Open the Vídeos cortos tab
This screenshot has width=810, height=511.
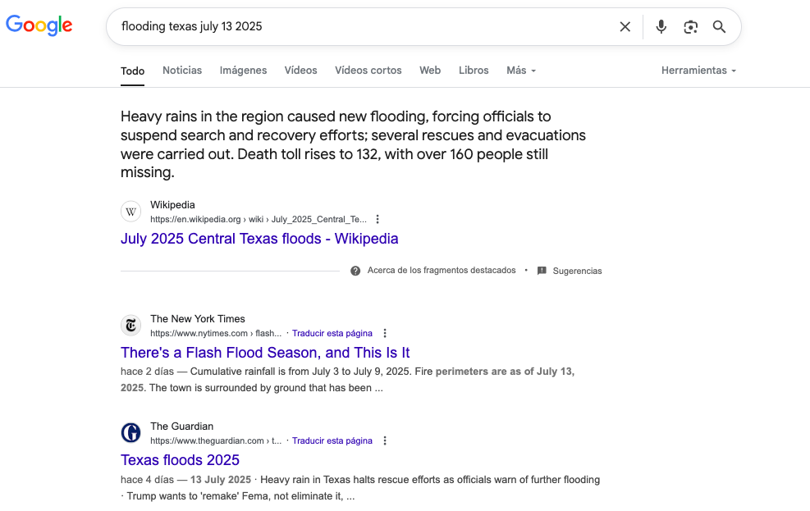[x=368, y=71]
